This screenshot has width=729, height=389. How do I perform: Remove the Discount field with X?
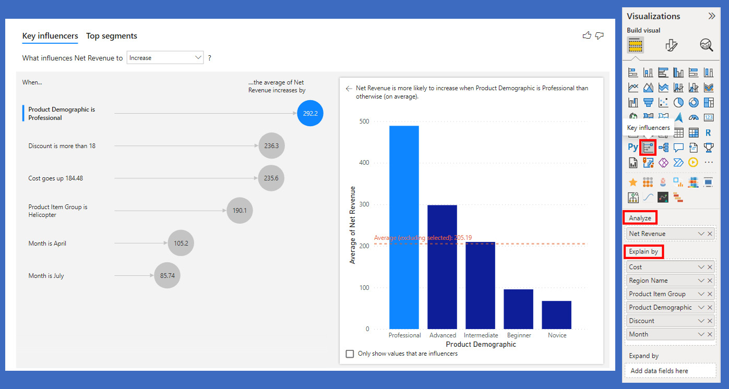point(710,321)
